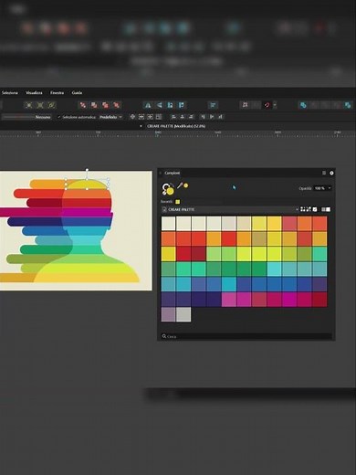Pick the eyedropper colour picker tool

pos(180,185)
